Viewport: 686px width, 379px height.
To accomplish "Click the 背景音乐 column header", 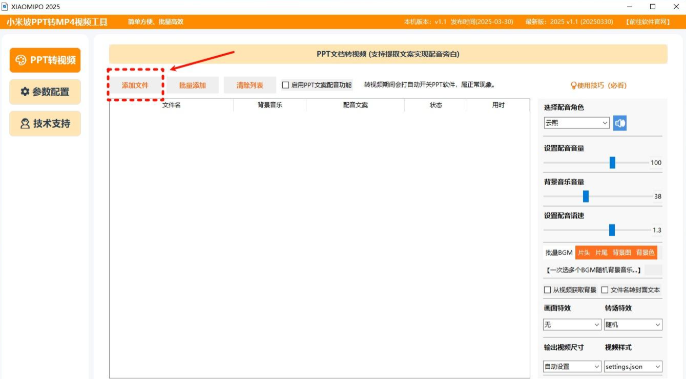I will coord(270,105).
